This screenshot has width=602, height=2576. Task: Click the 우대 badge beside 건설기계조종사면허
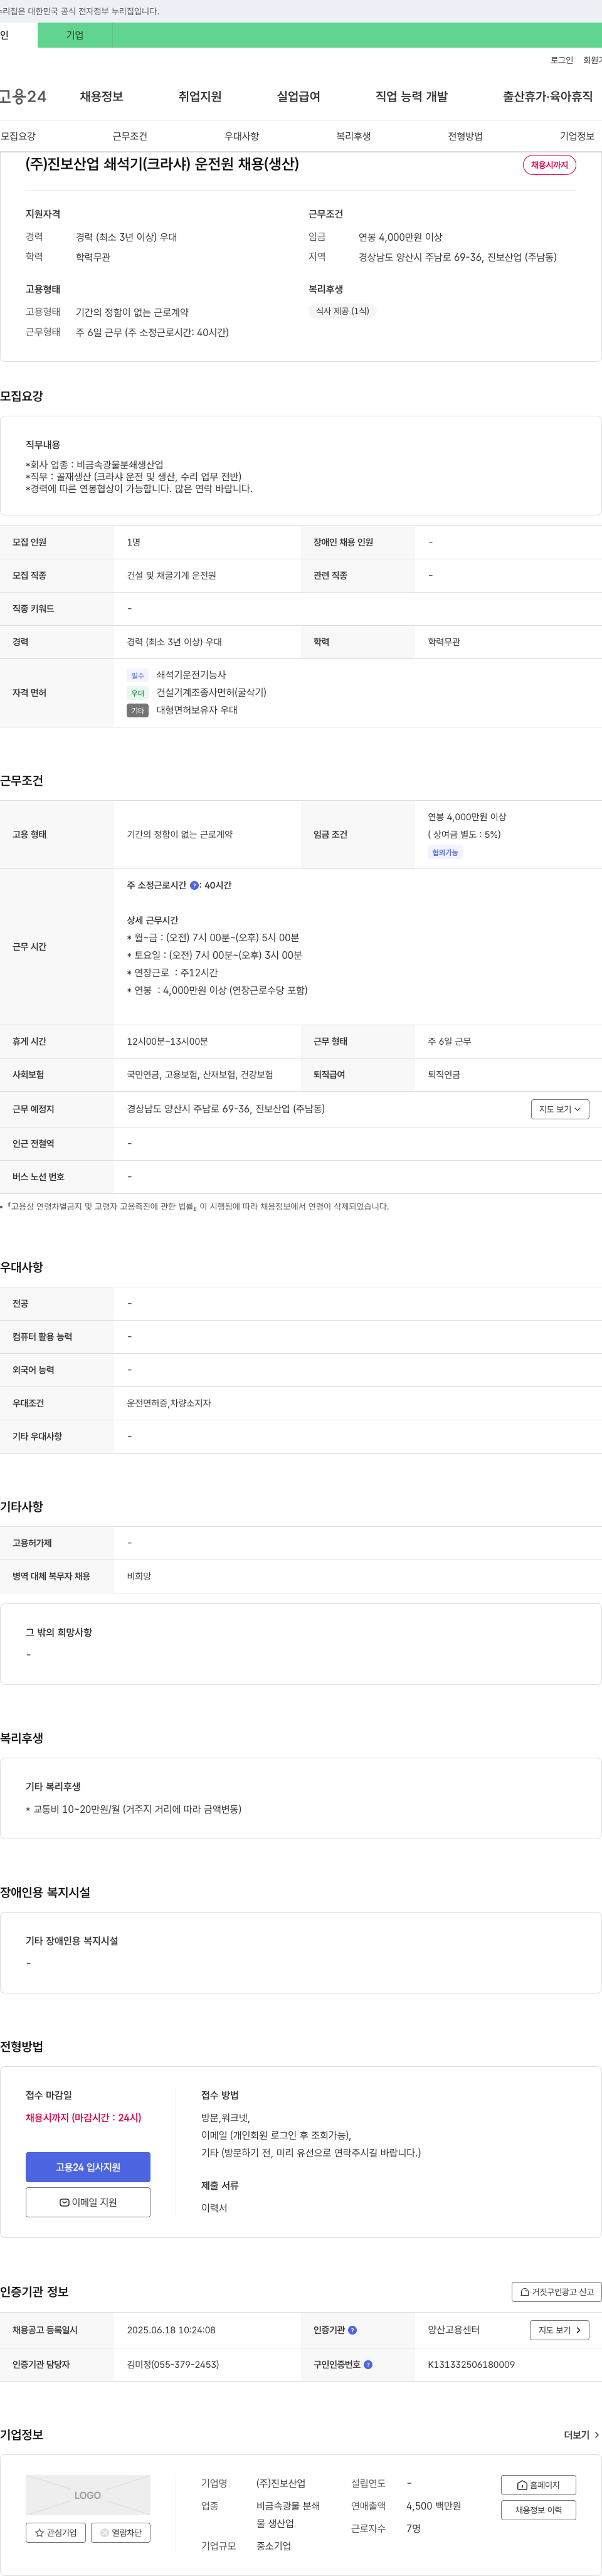[138, 693]
